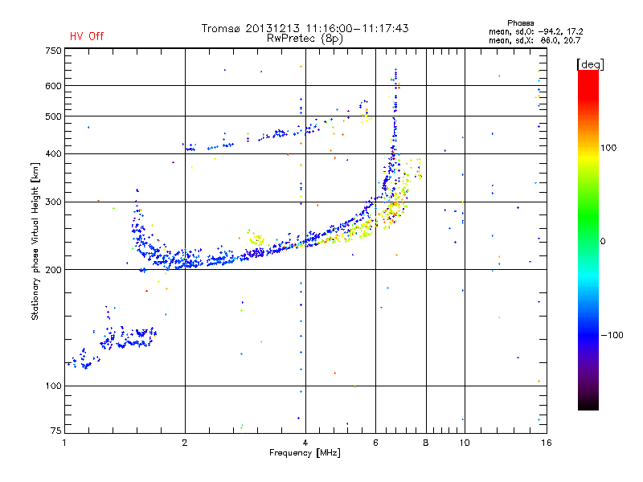Click the 4 tick label on the frequency axis
This screenshot has width=643, height=482.
tap(305, 443)
